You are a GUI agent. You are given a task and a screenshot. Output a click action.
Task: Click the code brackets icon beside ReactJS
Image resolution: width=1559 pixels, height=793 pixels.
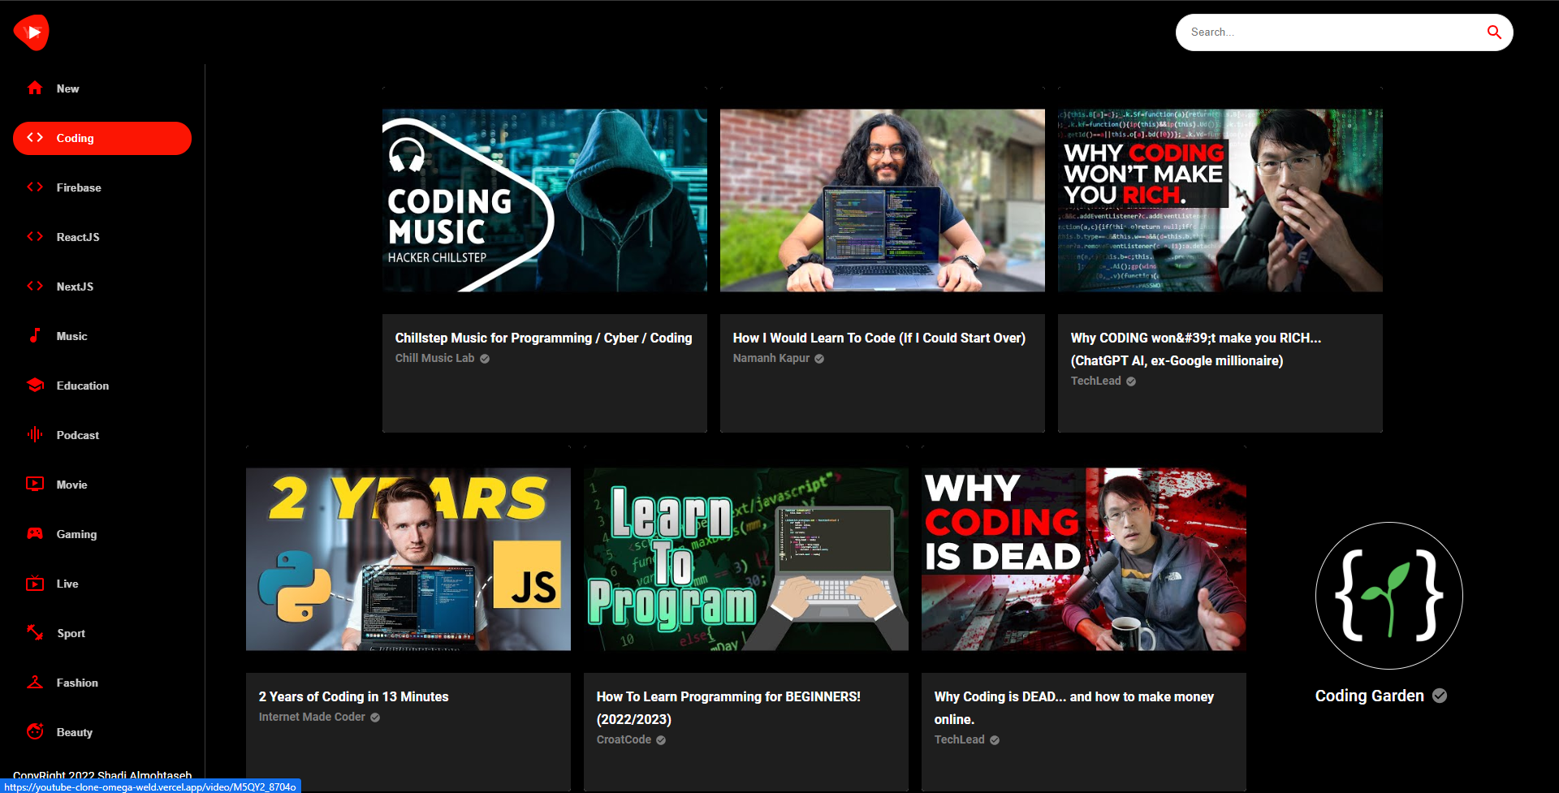point(35,237)
